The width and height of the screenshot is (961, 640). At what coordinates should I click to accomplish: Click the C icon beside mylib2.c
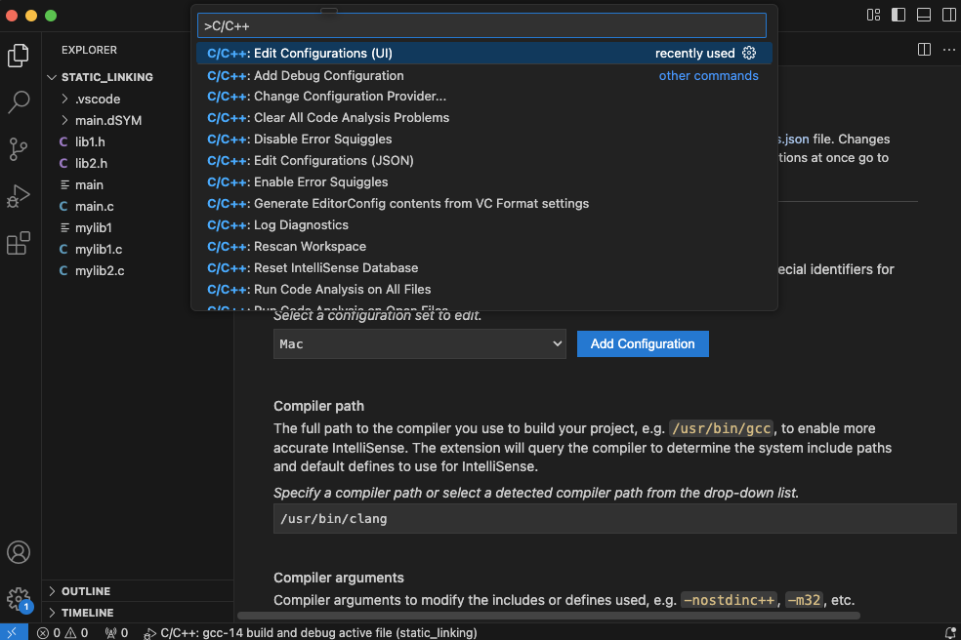tap(63, 270)
